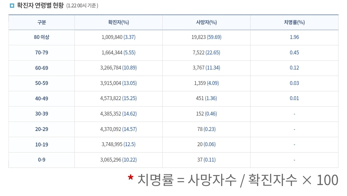Click confirmed cases cell '4,573,822 (15.25)'
Image resolution: width=347 pixels, height=196 pixels.
(x=118, y=98)
